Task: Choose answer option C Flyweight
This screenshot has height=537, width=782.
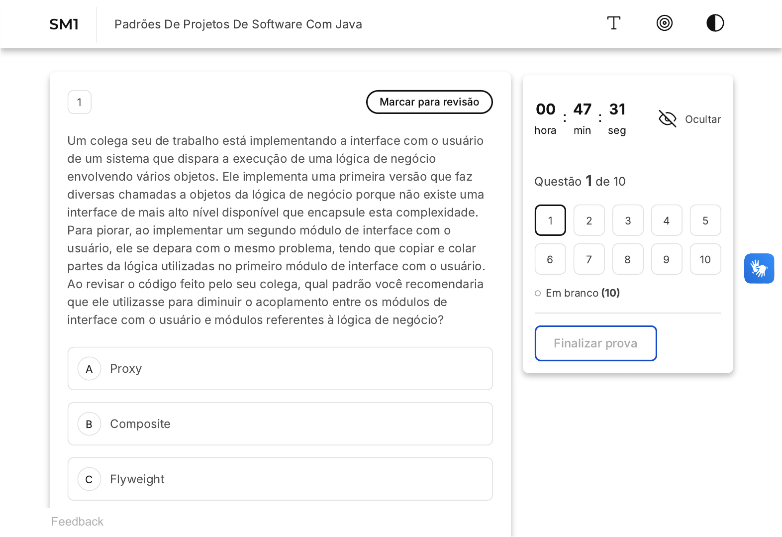Action: click(280, 479)
